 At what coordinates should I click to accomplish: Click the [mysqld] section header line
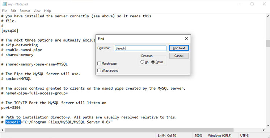point(10,31)
